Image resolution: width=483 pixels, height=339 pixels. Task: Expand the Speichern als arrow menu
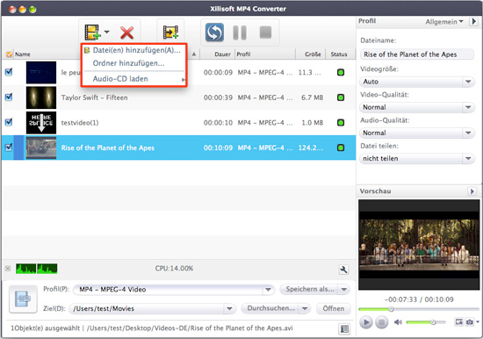point(344,290)
